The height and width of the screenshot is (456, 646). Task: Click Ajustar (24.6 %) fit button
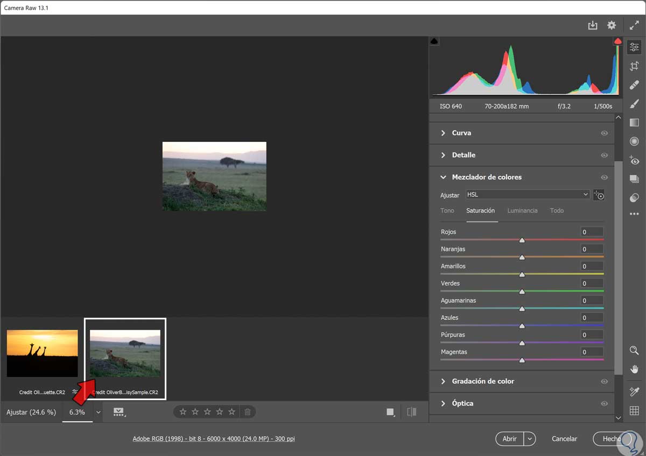click(31, 412)
